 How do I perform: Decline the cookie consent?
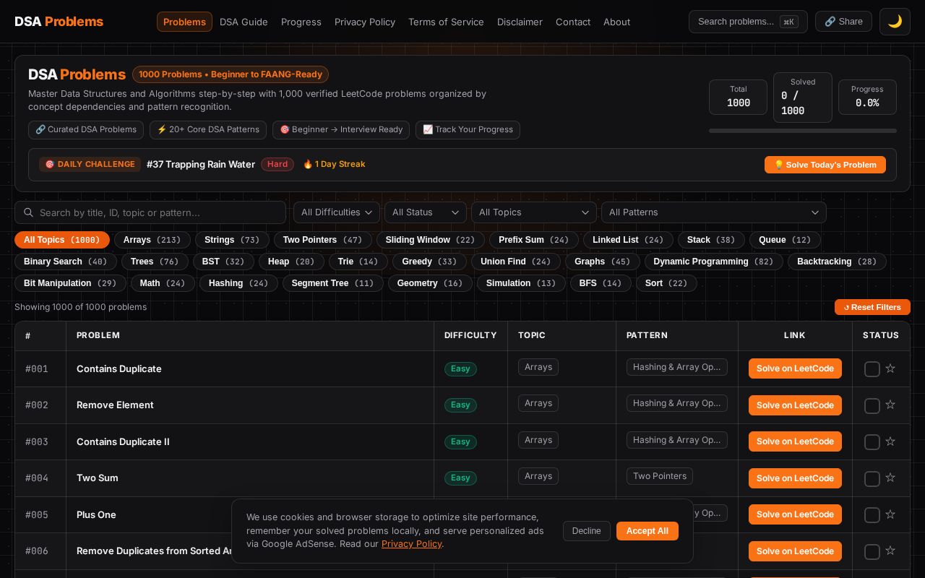coord(586,531)
